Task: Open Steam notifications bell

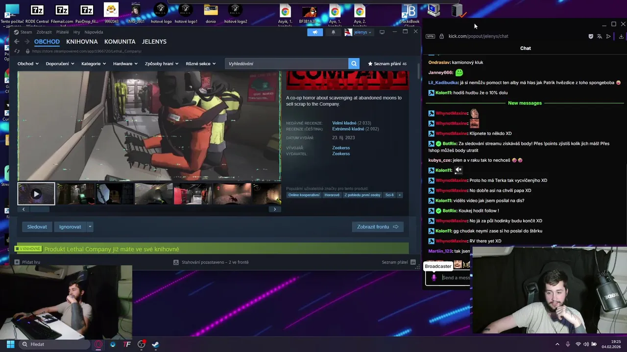Action: tap(334, 32)
